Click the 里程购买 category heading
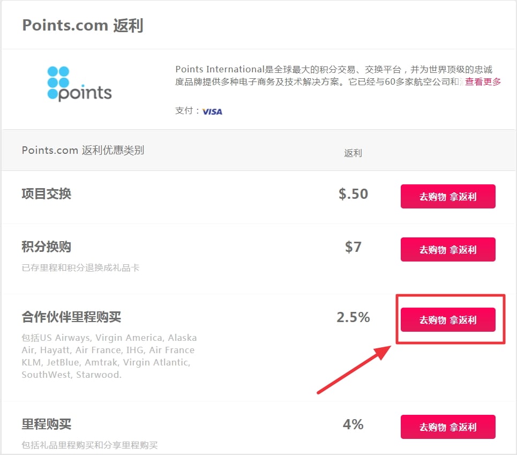The image size is (517, 455). click(x=47, y=424)
